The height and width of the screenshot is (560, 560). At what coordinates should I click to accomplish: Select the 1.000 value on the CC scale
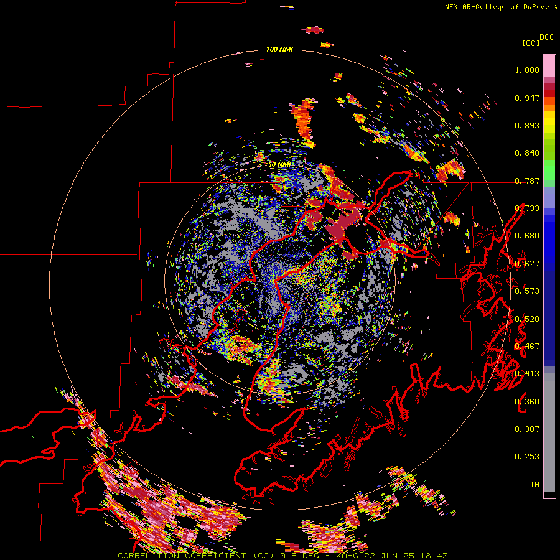pos(527,70)
